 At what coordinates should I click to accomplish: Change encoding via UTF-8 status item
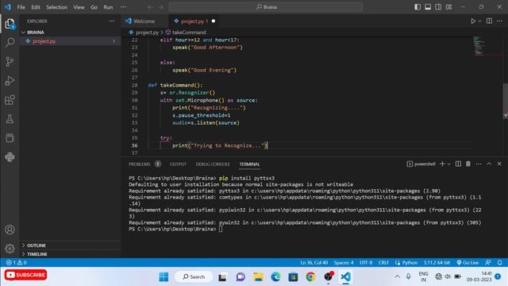(x=366, y=263)
